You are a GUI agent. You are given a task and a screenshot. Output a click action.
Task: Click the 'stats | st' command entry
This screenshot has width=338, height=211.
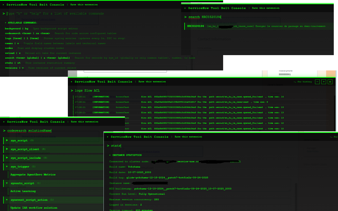tap(40, 63)
